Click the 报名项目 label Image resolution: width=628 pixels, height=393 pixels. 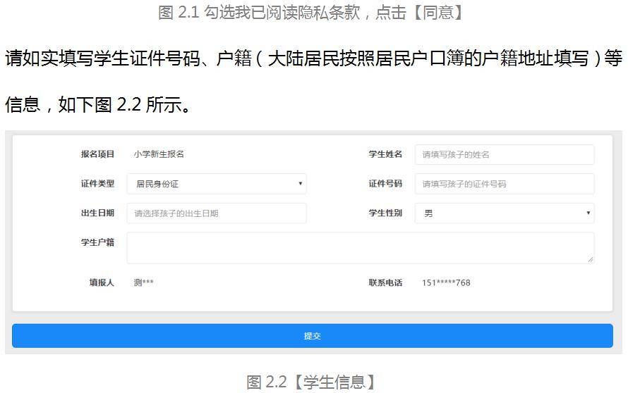(x=97, y=154)
